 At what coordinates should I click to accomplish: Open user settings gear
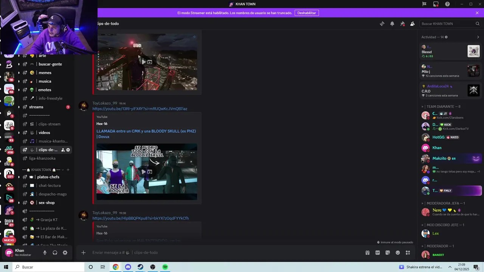[65, 253]
